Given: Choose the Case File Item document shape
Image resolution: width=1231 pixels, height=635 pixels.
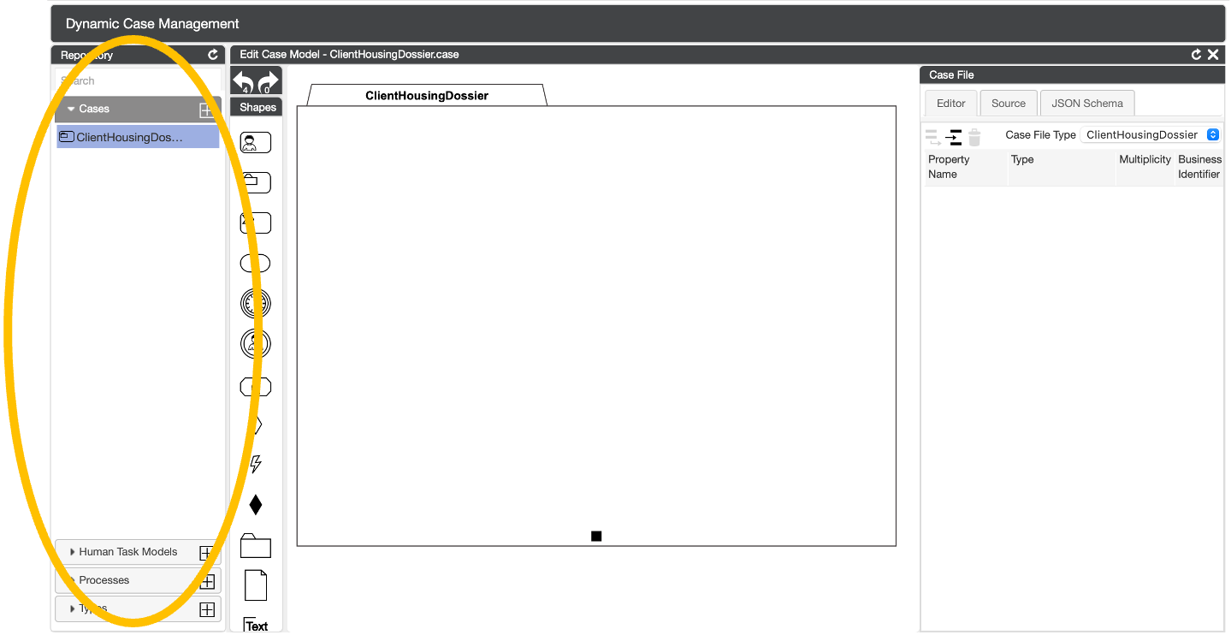Looking at the screenshot, I should 255,585.
